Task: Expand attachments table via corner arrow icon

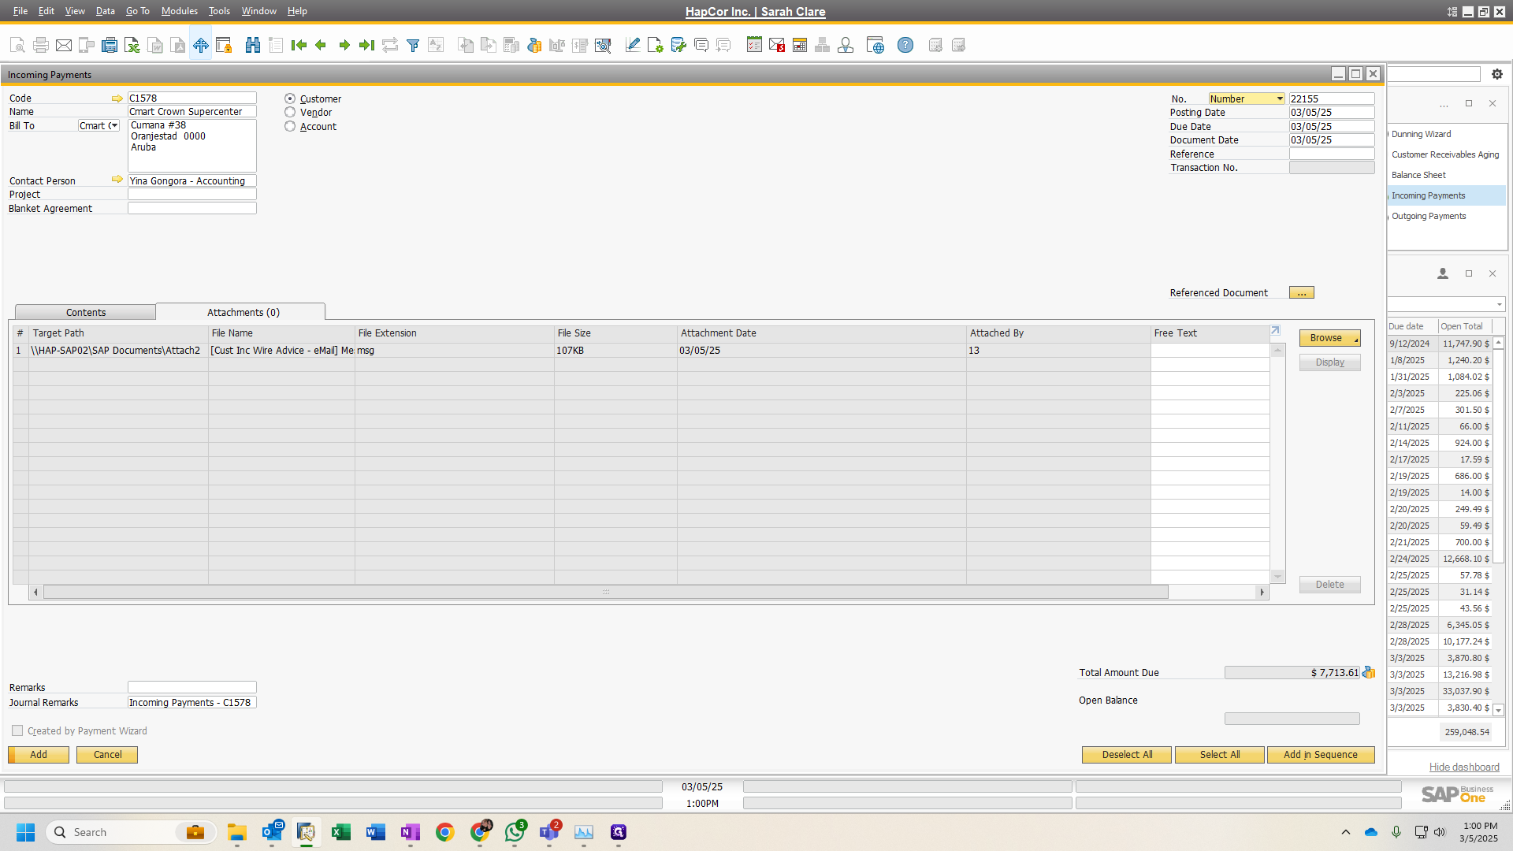Action: [x=1276, y=331]
